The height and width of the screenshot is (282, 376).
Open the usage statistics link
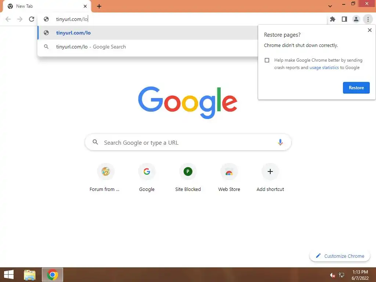[x=324, y=68]
